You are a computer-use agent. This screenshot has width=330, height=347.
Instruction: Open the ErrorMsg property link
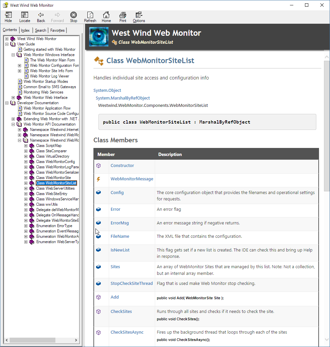tap(119, 223)
